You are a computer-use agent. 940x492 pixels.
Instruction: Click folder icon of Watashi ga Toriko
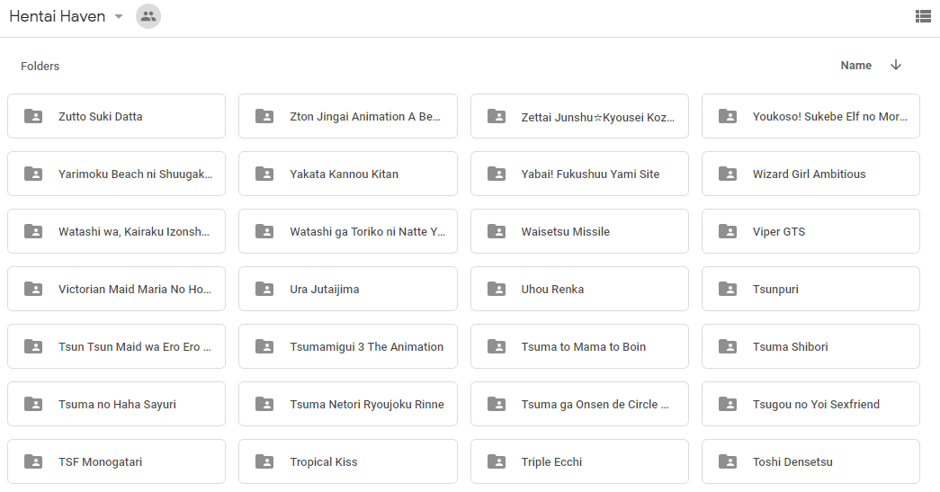pyautogui.click(x=264, y=231)
